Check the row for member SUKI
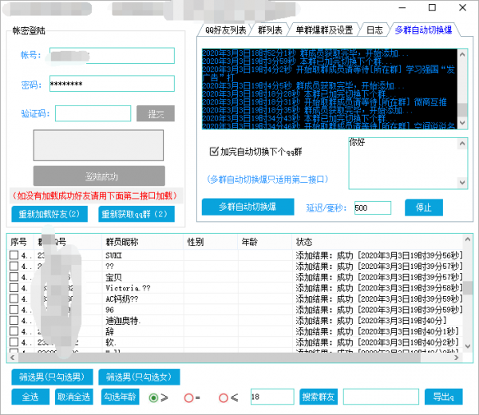479x415 pixels. point(14,255)
